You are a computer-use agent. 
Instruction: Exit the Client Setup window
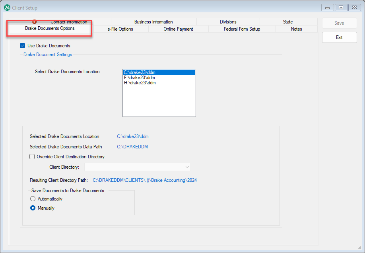(x=339, y=37)
